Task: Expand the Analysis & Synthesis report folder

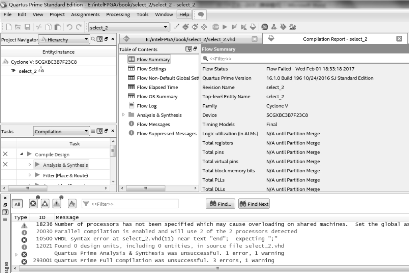Action: point(124,115)
